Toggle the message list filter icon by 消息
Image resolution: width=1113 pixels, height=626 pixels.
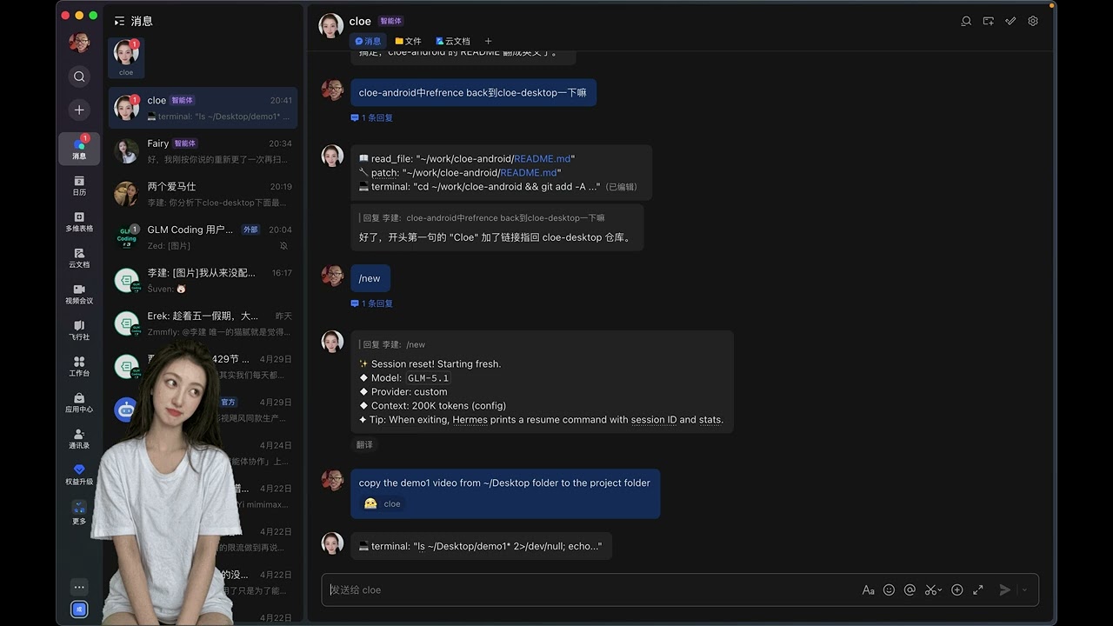coord(120,21)
